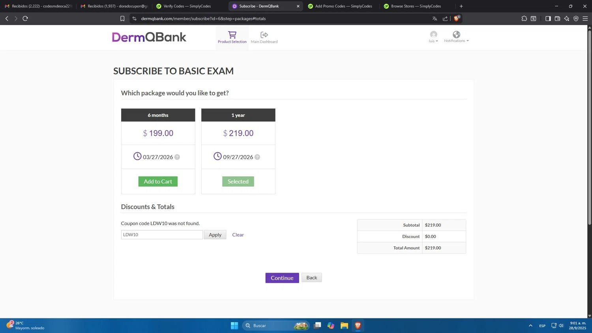Go Back to the previous step
Viewport: 592px width, 333px height.
(312, 277)
